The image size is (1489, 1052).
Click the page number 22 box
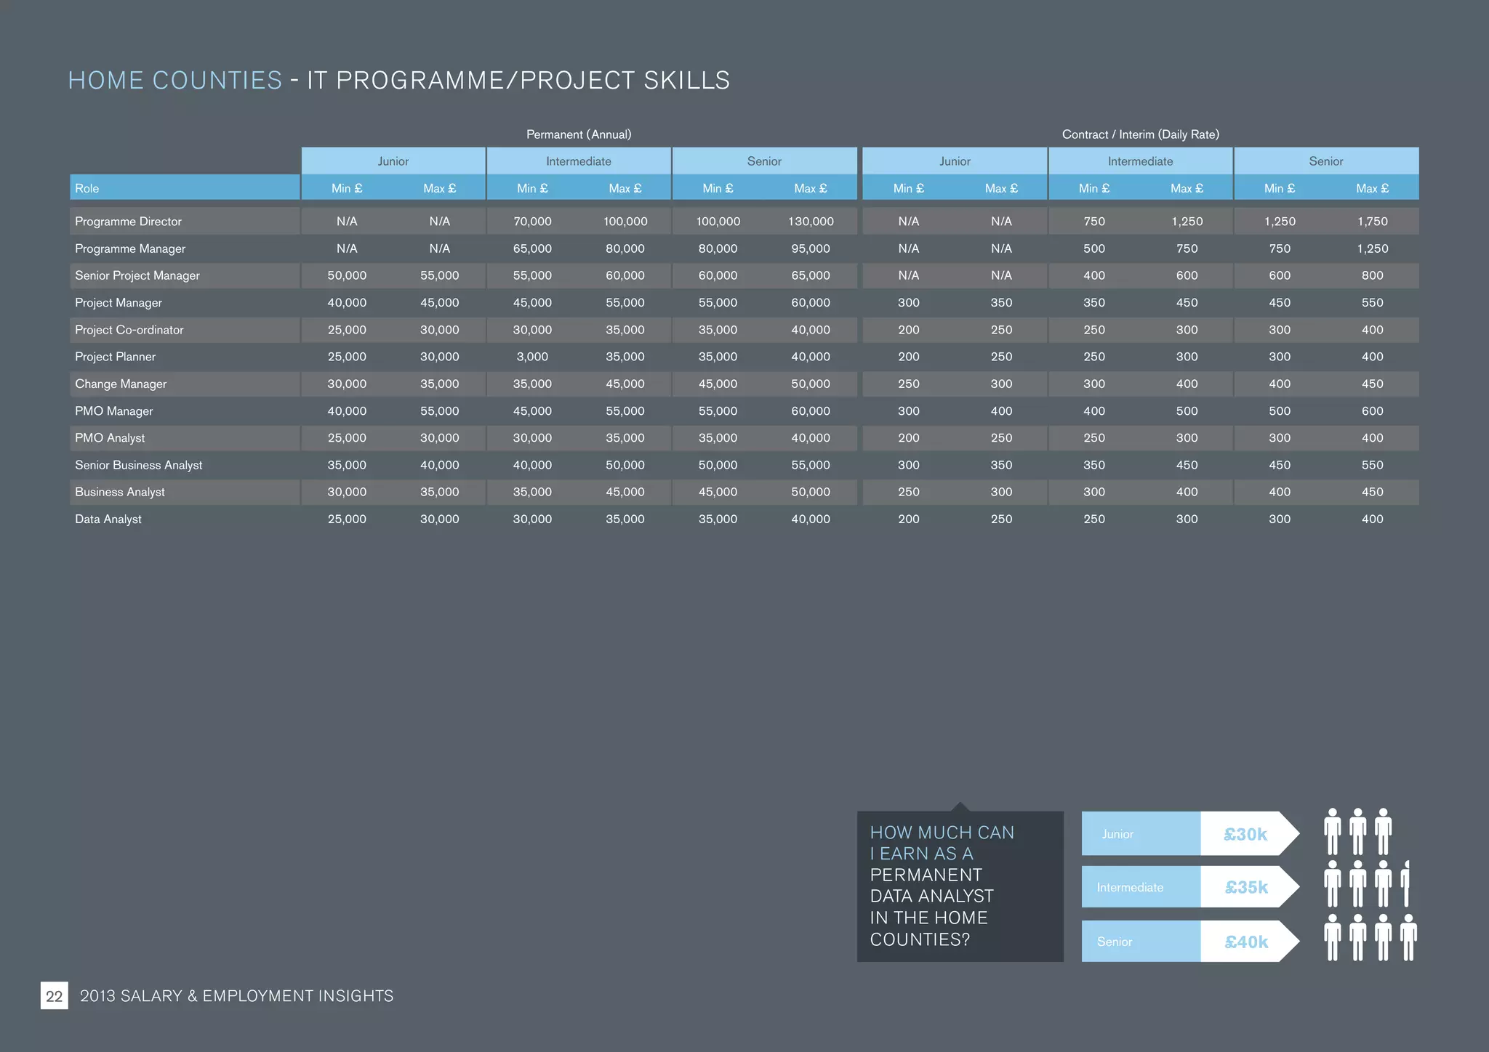pyautogui.click(x=55, y=995)
